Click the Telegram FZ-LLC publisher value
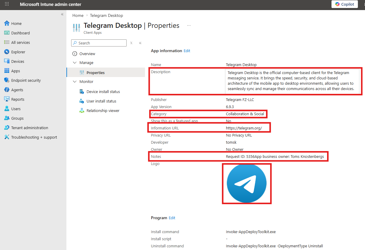 [240, 100]
